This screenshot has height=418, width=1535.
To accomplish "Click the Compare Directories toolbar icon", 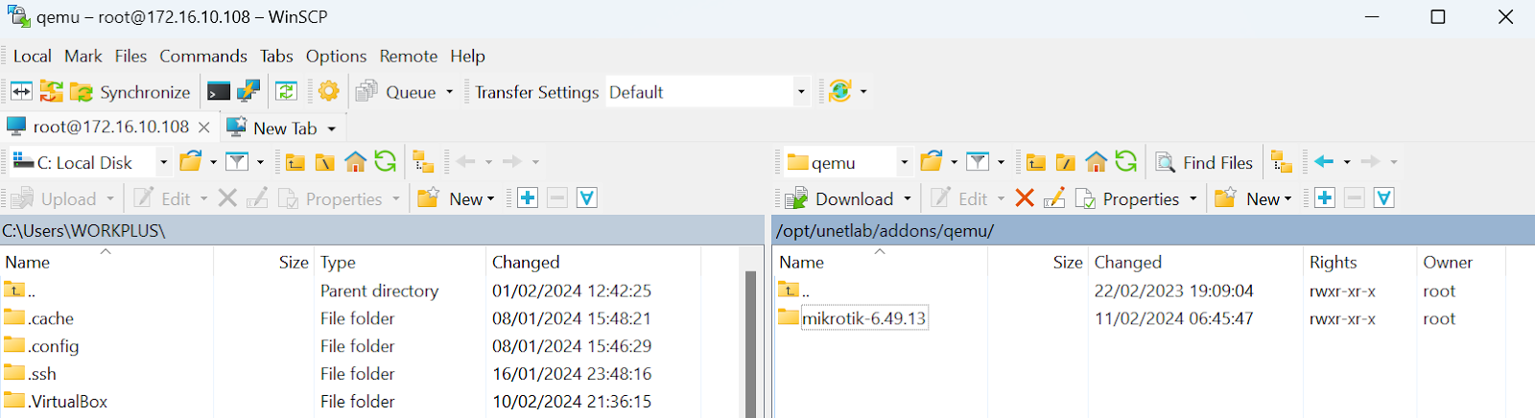I will tap(21, 92).
